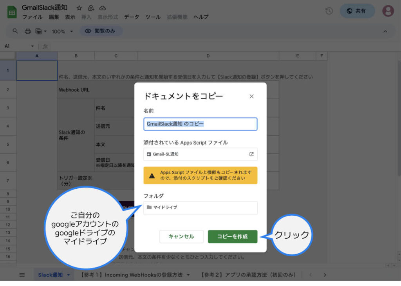Viewport: 401px width, 286px height.
Task: Click the search magnifier in the toolbar
Action: [x=15, y=31]
